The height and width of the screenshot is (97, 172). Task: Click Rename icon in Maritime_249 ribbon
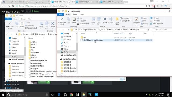(x=110, y=20)
